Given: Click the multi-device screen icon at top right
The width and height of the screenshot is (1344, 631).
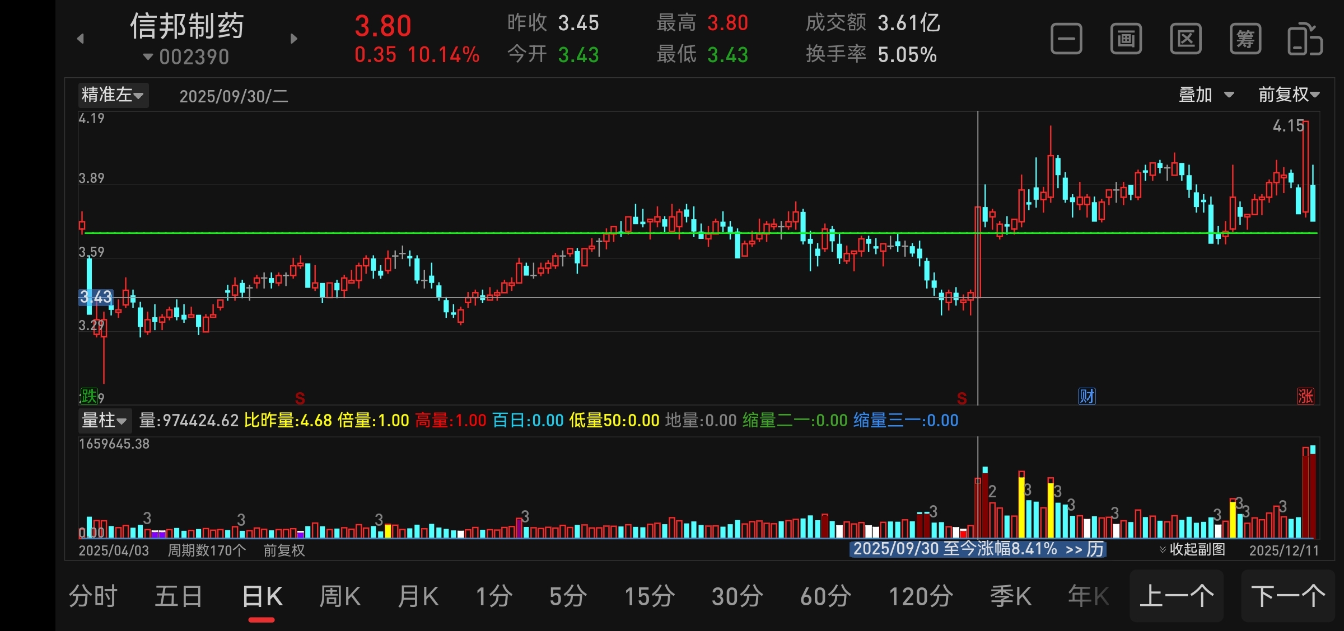Looking at the screenshot, I should tap(1305, 39).
